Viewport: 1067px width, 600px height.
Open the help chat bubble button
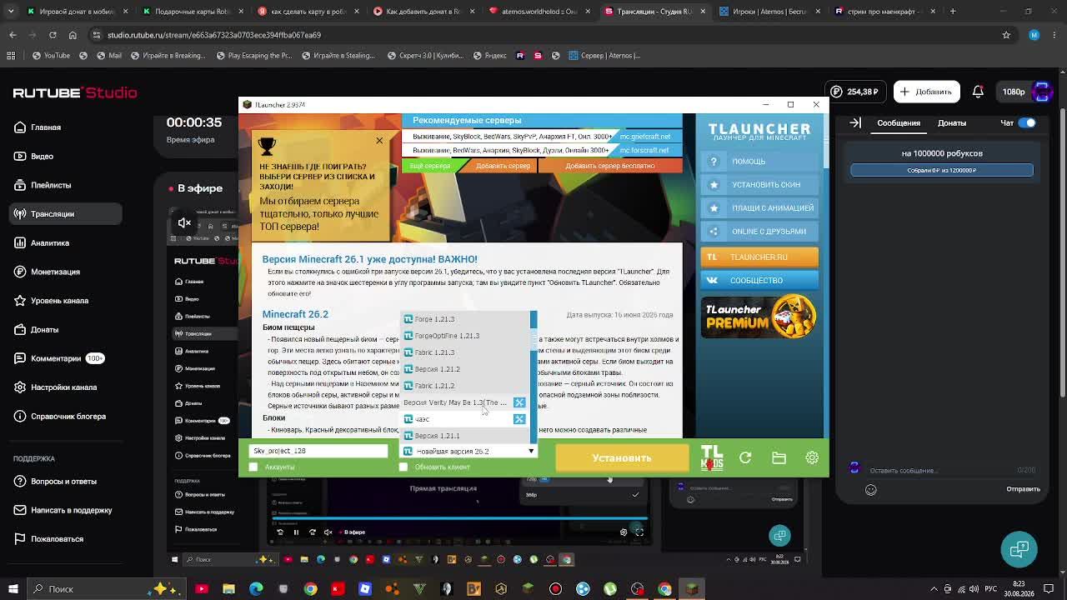coord(1019,549)
